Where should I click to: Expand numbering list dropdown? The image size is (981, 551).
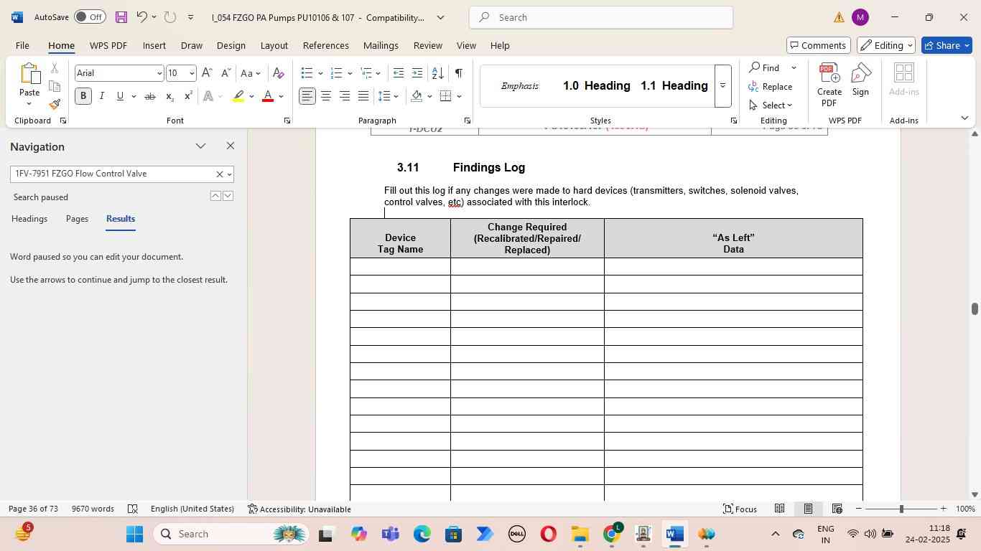[350, 73]
